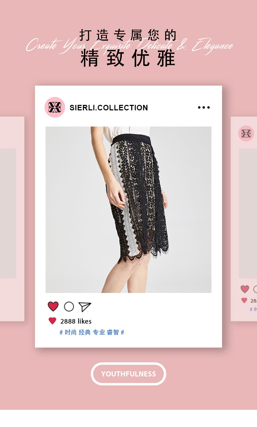Select the 时尚 hashtag
257x427 pixels.
tap(71, 332)
